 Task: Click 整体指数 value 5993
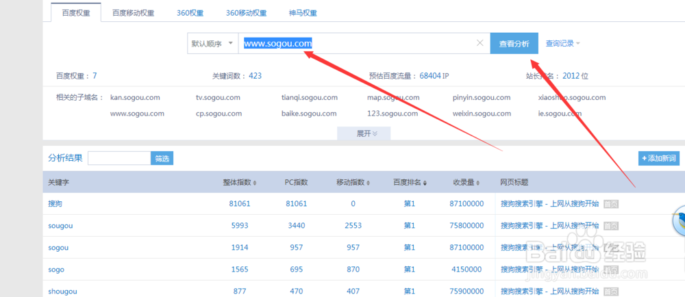coord(239,225)
